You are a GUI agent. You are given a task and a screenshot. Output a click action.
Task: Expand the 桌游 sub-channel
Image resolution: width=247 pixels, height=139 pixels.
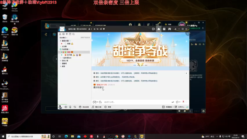[61, 66]
